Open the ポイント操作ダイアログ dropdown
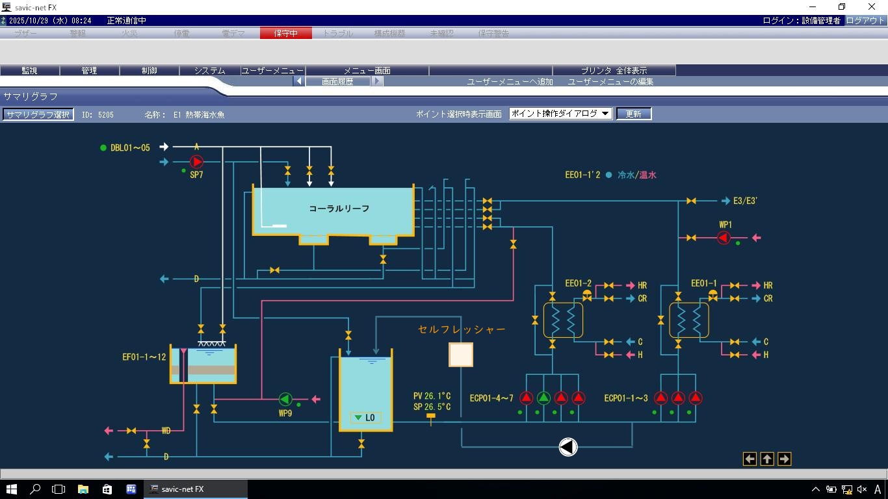Viewport: 888px width, 499px height. (x=560, y=114)
